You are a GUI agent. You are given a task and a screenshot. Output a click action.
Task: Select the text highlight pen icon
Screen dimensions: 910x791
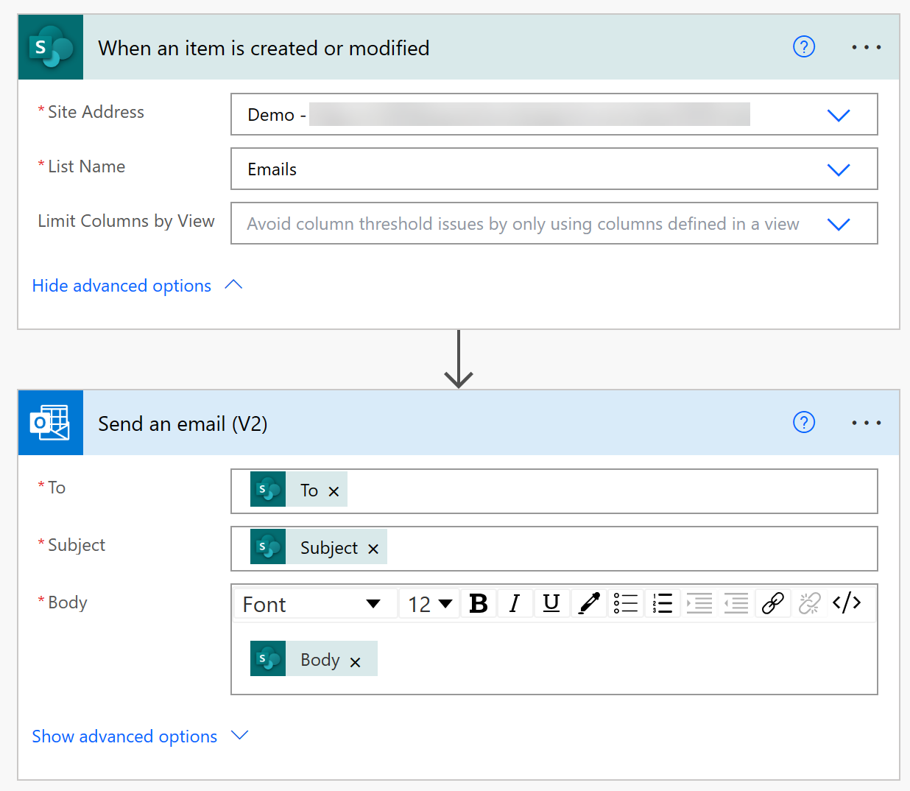[x=588, y=603]
